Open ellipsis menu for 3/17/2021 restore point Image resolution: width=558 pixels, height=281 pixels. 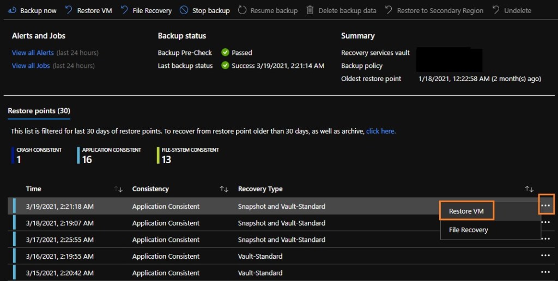[x=545, y=239]
